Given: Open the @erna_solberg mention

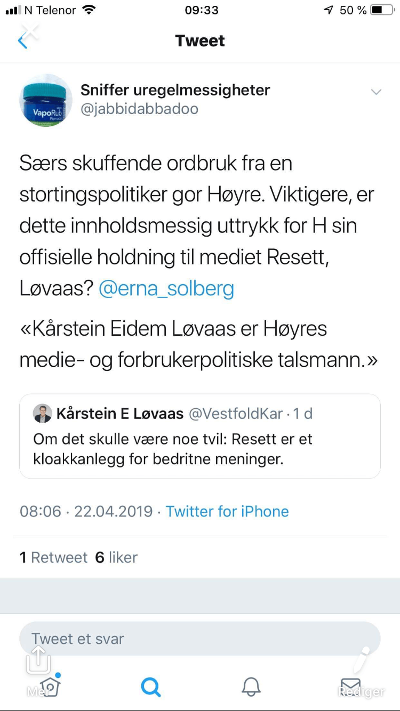Looking at the screenshot, I should (x=166, y=288).
